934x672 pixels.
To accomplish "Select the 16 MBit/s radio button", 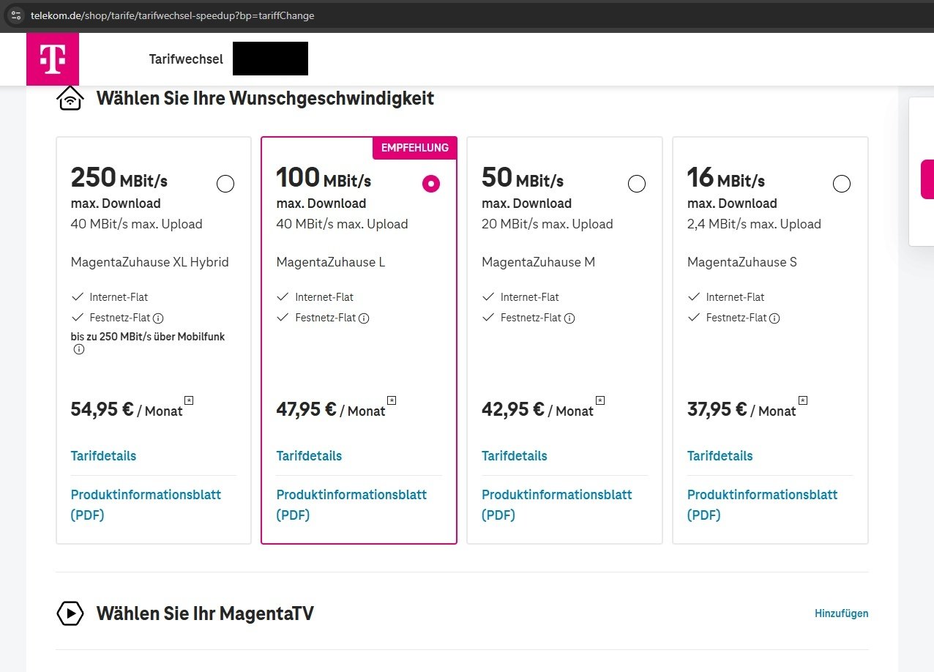I will point(842,184).
